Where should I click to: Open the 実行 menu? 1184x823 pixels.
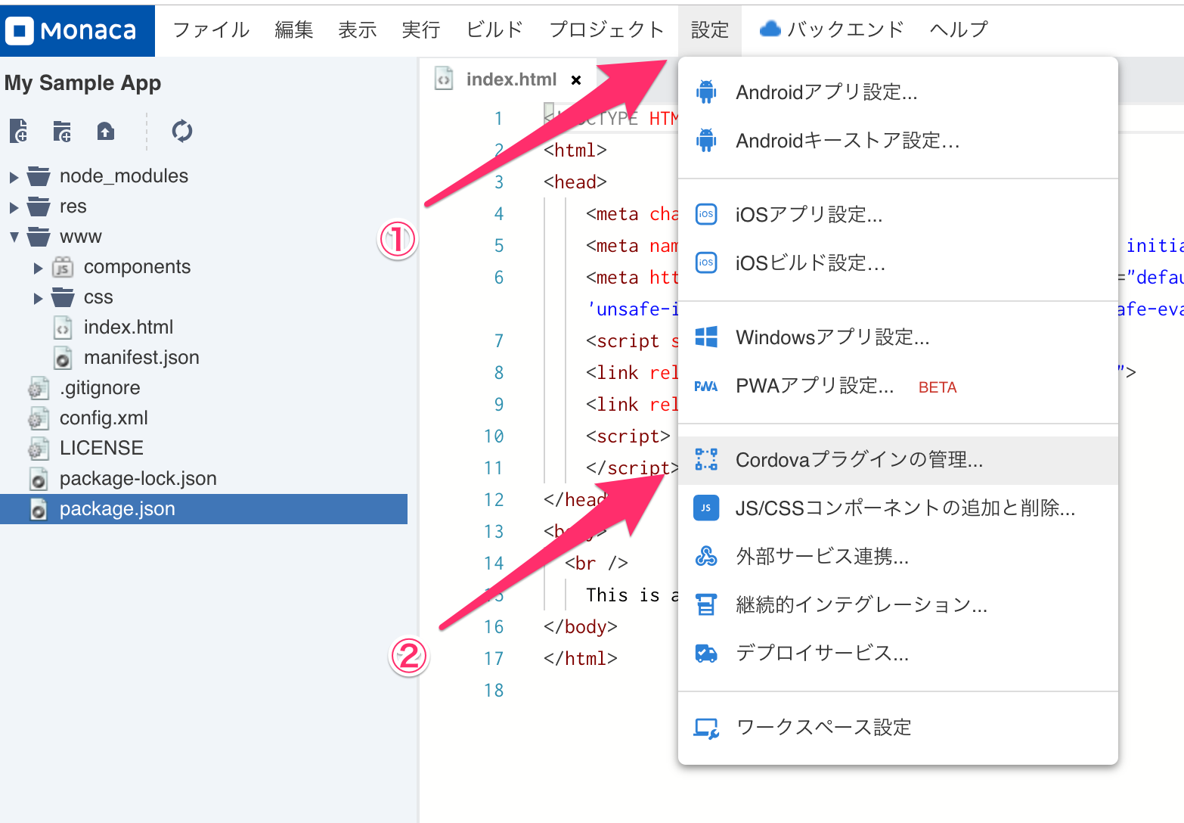[x=421, y=30]
